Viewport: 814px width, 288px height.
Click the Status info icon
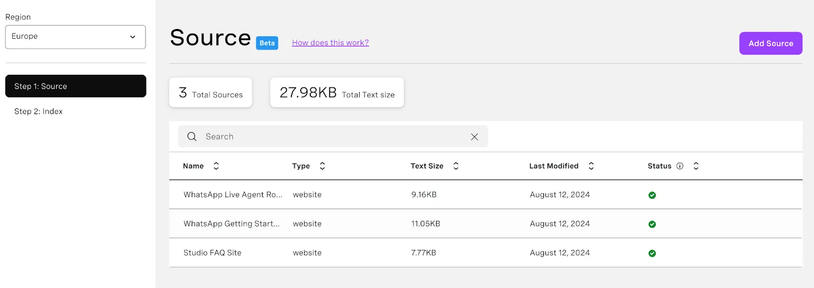(x=680, y=166)
